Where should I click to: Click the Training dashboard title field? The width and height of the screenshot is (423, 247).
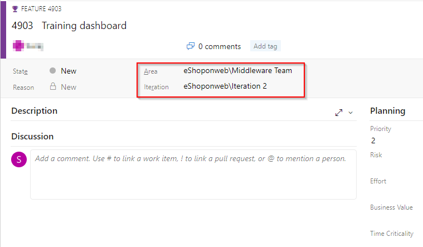click(84, 26)
